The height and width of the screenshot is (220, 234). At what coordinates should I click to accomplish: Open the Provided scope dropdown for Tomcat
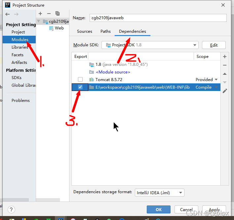216,79
